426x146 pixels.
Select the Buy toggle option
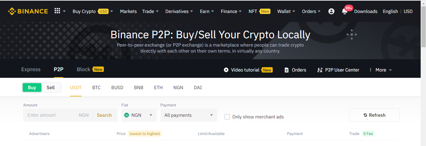[32, 87]
